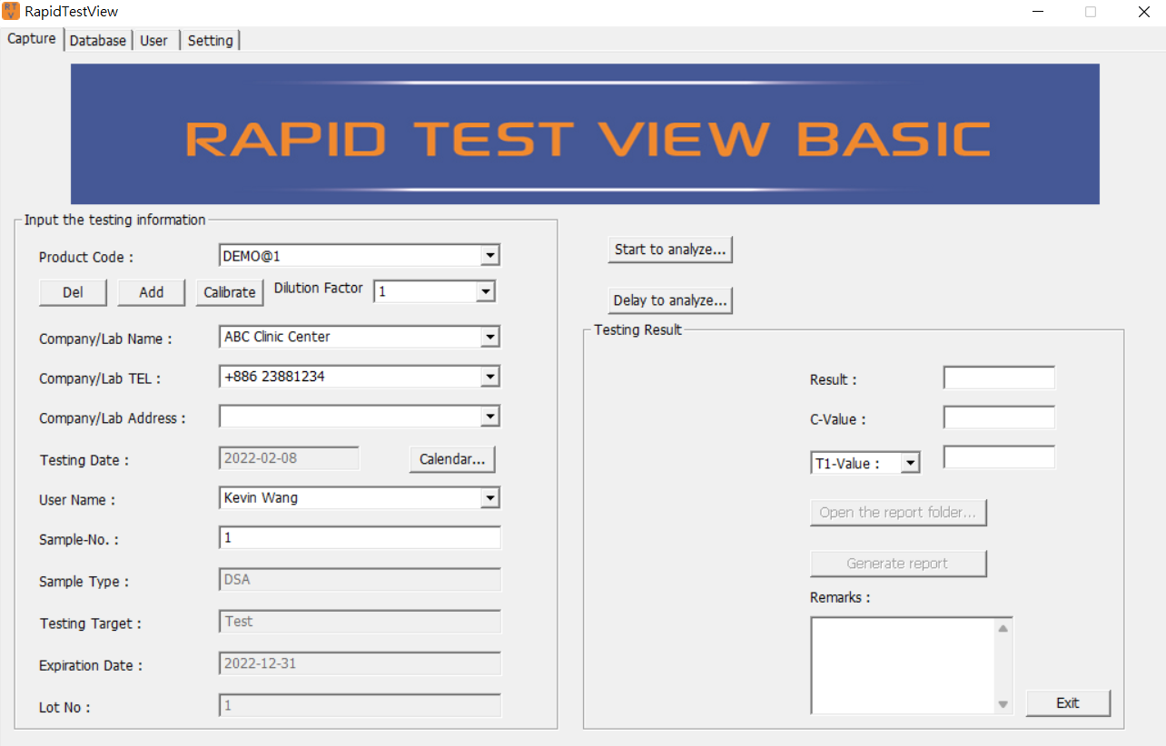Screen dimensions: 1166x746
Task: Click the Rapid Test View Basic banner
Action: (585, 133)
